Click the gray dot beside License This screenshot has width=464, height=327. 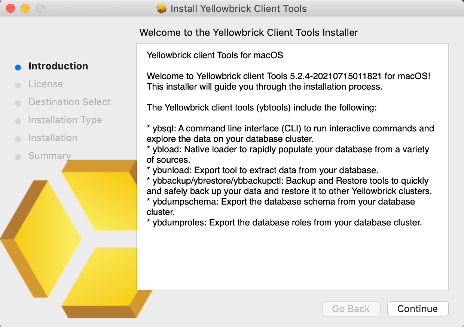pyautogui.click(x=18, y=85)
